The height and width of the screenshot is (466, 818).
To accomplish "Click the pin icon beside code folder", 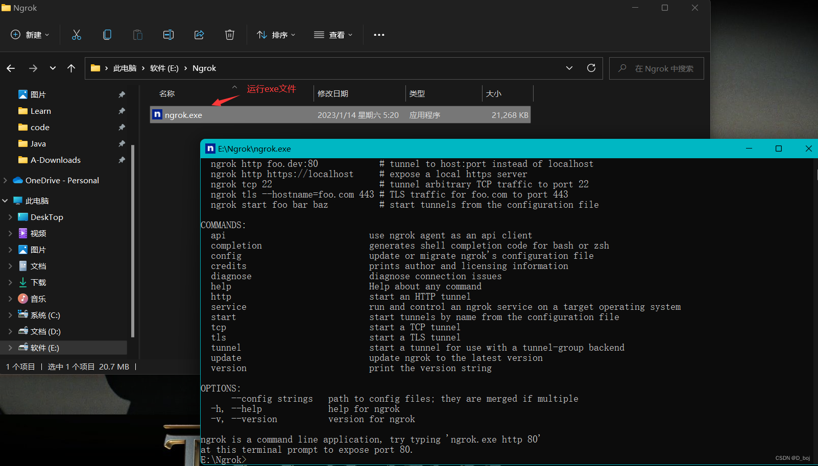I will point(122,127).
